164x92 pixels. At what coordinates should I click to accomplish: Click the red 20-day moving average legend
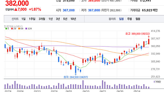14,29
